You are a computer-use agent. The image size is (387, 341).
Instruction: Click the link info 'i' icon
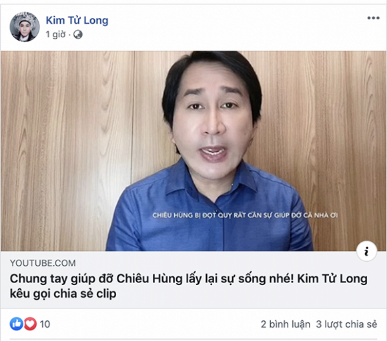point(366,251)
